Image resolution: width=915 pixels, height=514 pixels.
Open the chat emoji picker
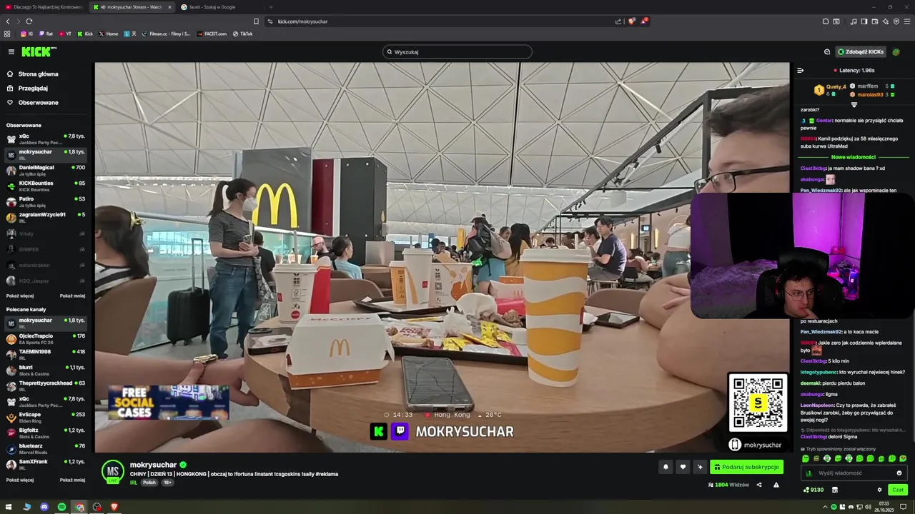click(x=899, y=473)
